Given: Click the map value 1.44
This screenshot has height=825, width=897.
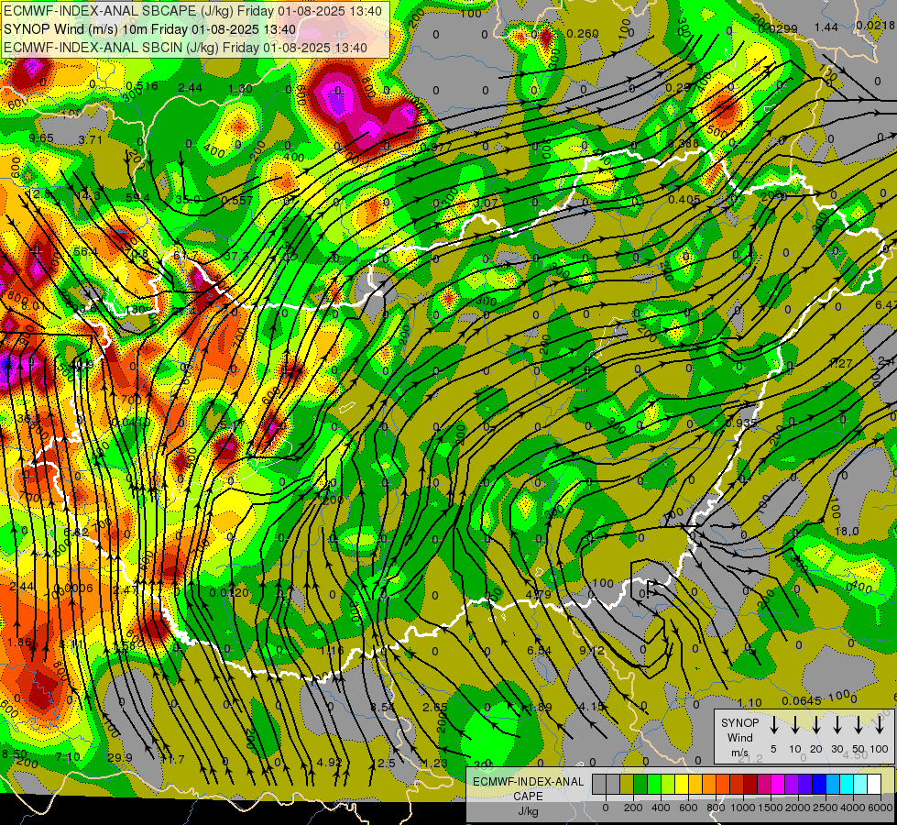Looking at the screenshot, I should 826,27.
